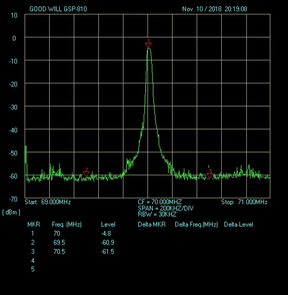Click the Delta MKR column header
Viewport: 288px width, 295px height.
coord(152,224)
